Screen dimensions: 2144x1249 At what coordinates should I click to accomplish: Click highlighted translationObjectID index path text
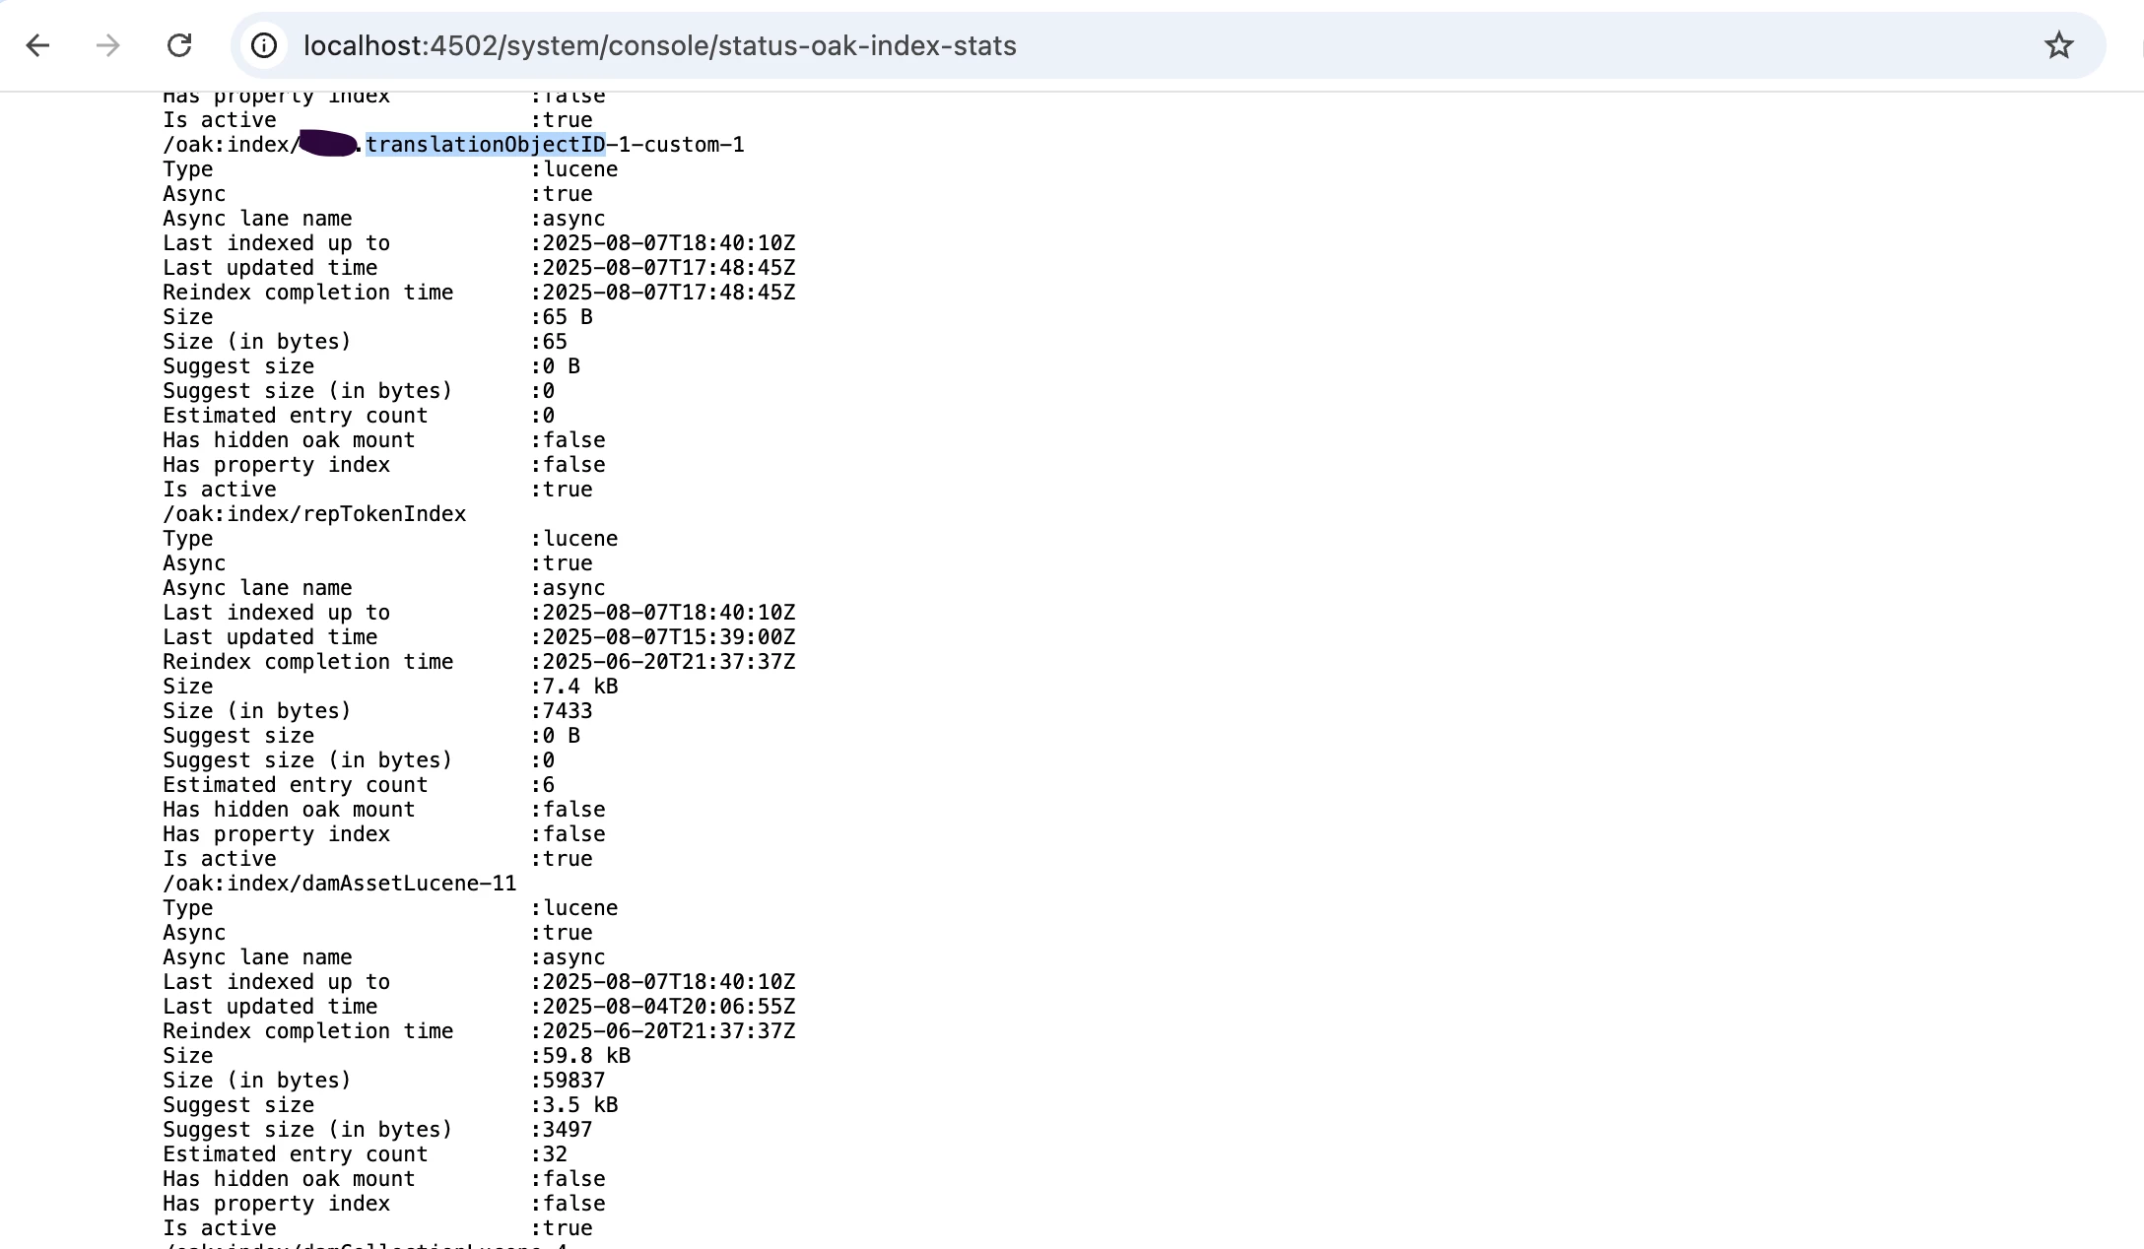[x=486, y=145]
